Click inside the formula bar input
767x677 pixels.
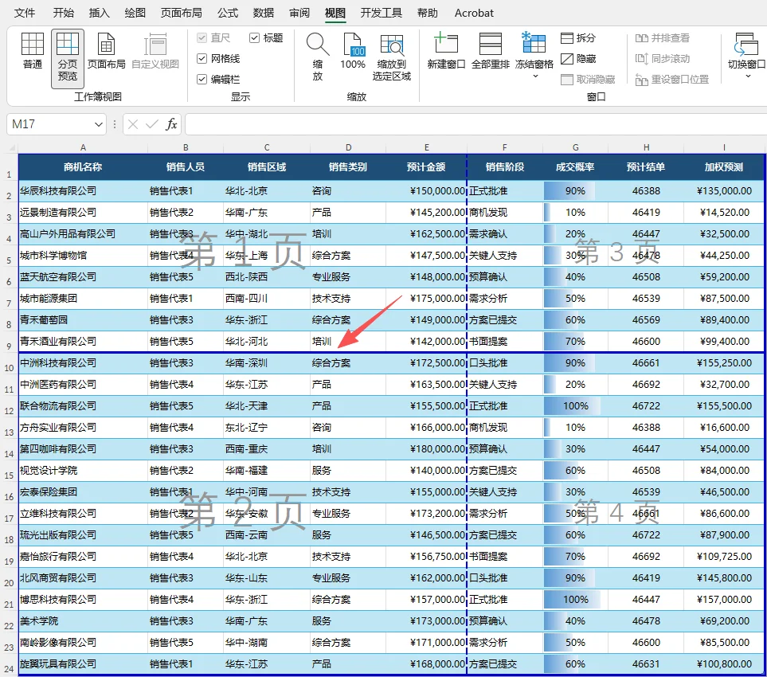pos(475,124)
